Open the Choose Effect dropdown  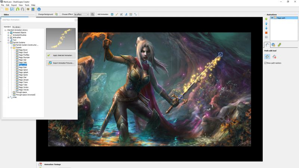[81, 14]
